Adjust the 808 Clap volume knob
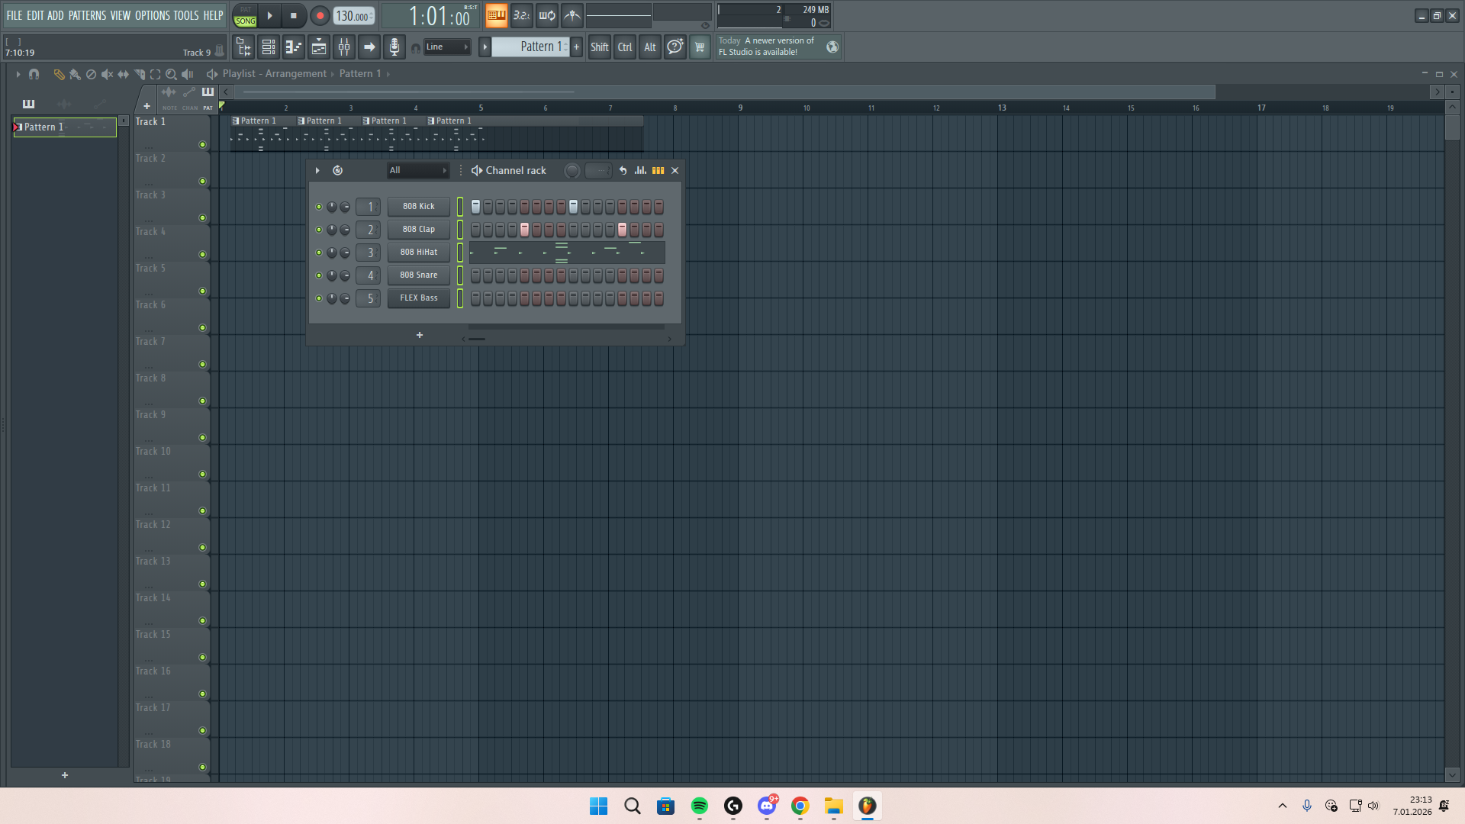Image resolution: width=1465 pixels, height=824 pixels. click(345, 230)
